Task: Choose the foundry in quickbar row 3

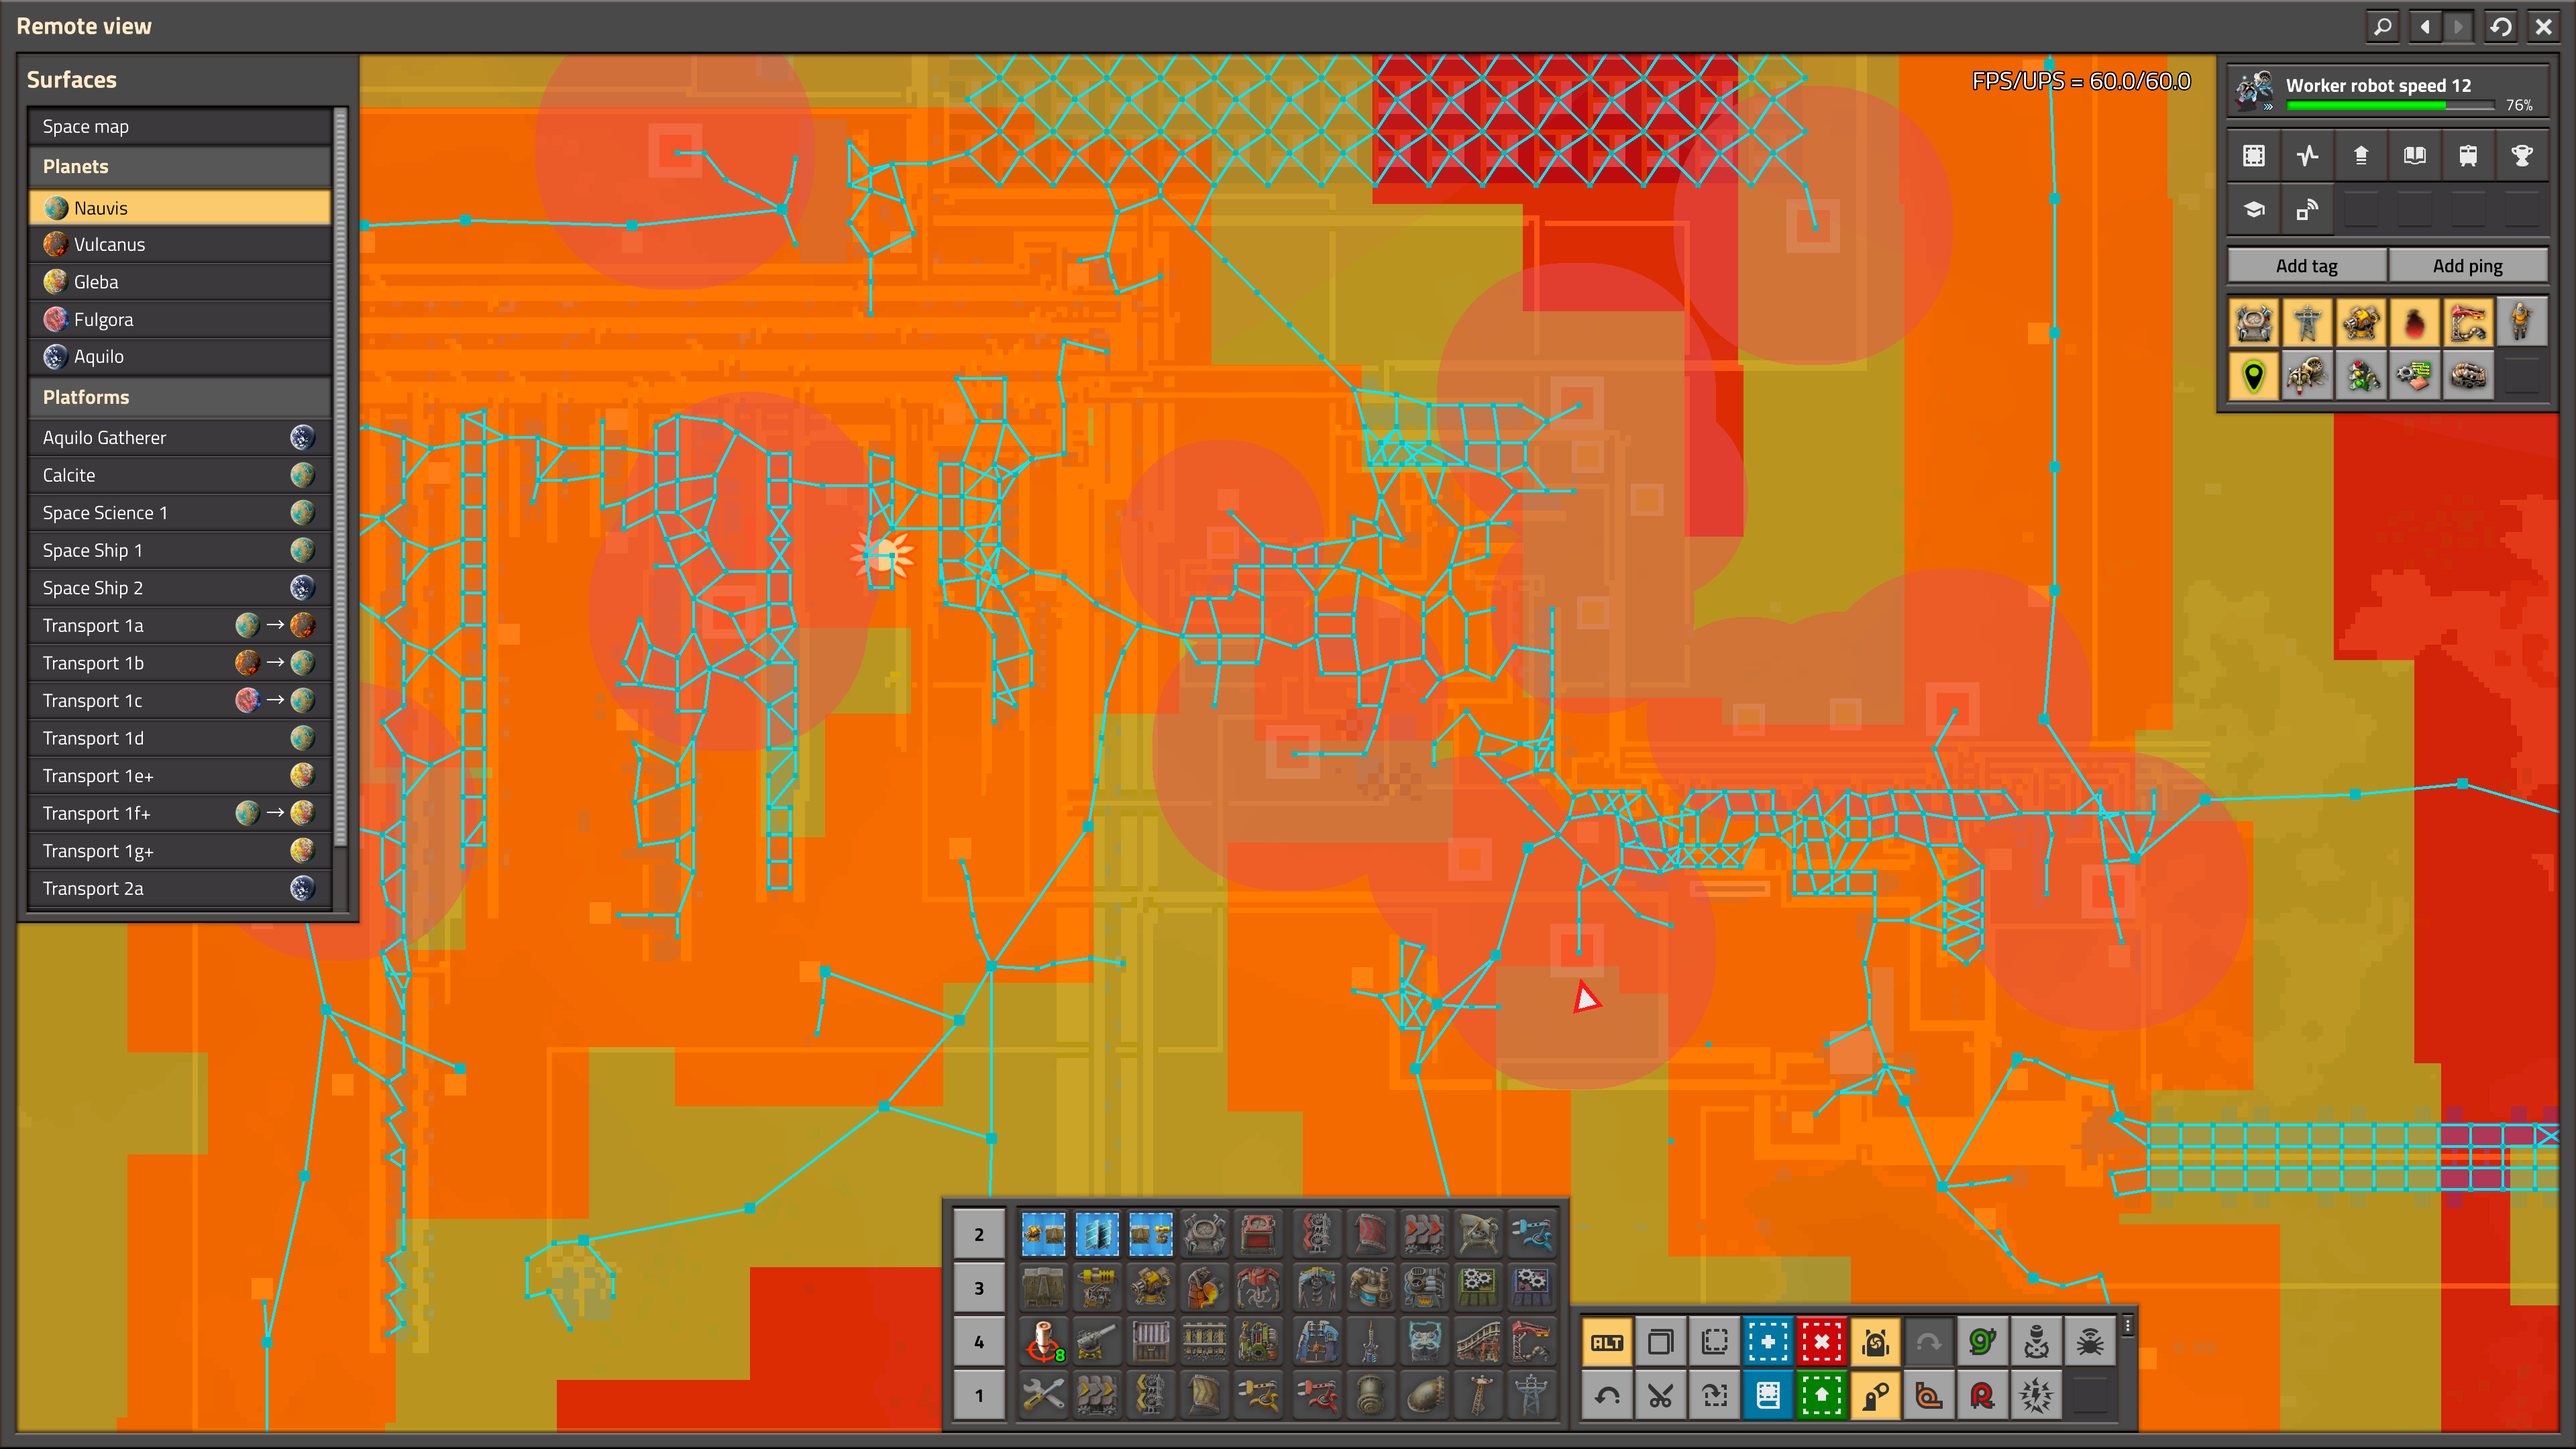Action: click(x=1205, y=1288)
